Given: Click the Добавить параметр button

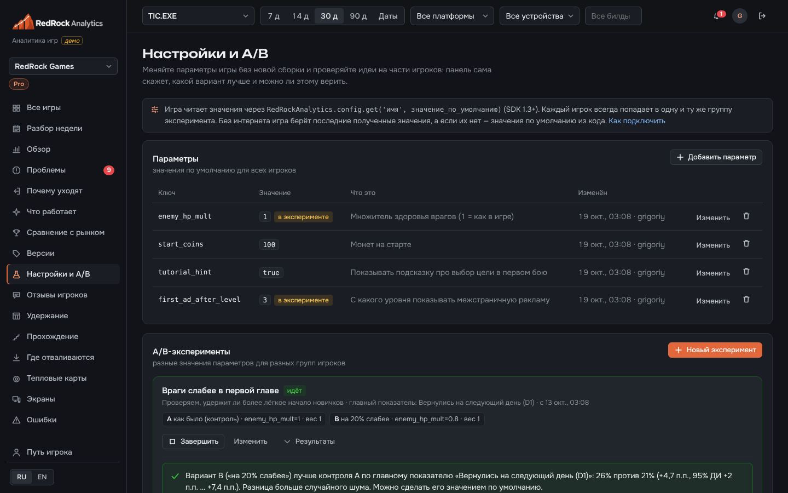Looking at the screenshot, I should pyautogui.click(x=716, y=157).
